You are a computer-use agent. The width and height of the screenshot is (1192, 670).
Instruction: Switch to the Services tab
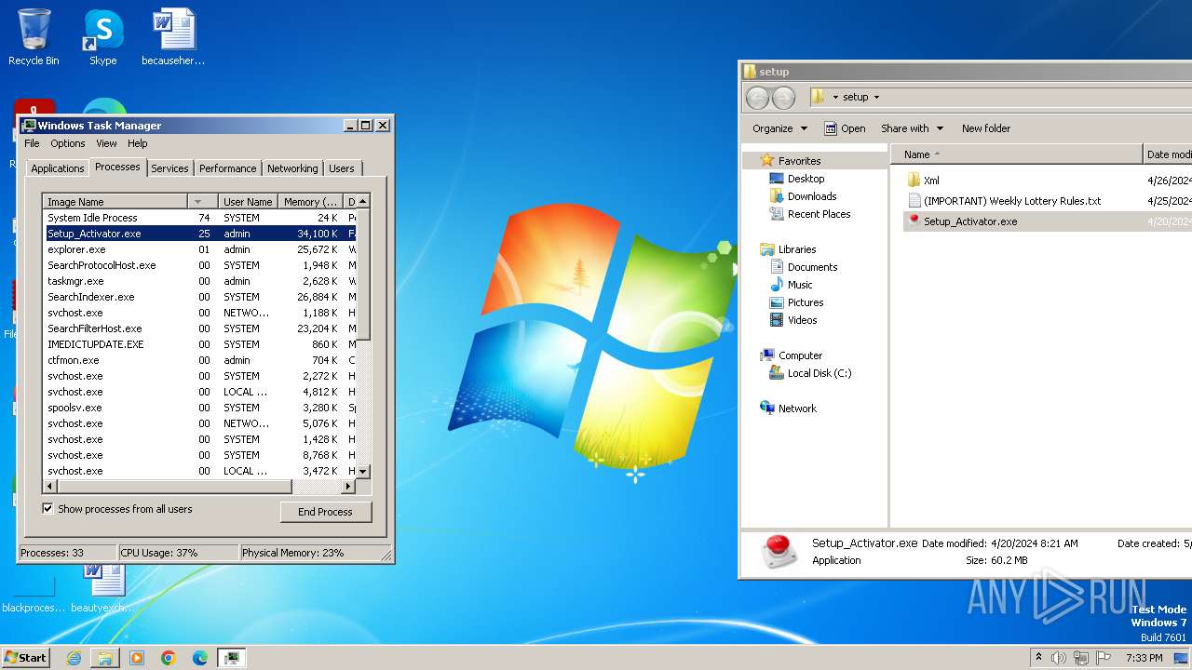pyautogui.click(x=169, y=168)
